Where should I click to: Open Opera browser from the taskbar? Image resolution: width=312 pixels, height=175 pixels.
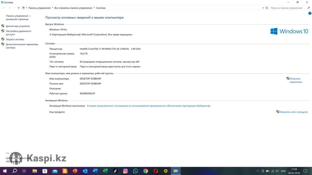155,171
